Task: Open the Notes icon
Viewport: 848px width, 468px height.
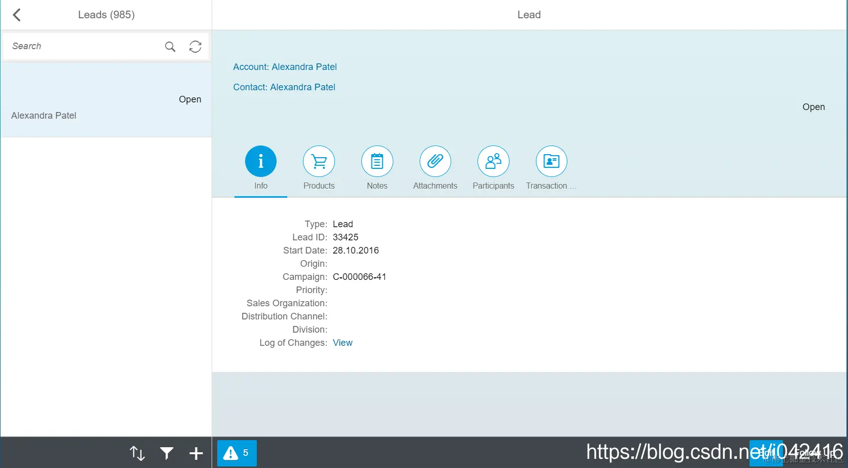Action: click(x=377, y=161)
